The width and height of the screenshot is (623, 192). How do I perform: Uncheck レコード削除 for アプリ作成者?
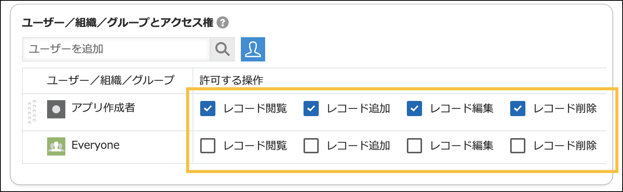(x=518, y=109)
